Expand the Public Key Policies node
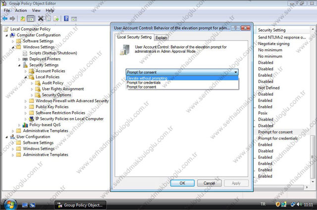 (26, 107)
